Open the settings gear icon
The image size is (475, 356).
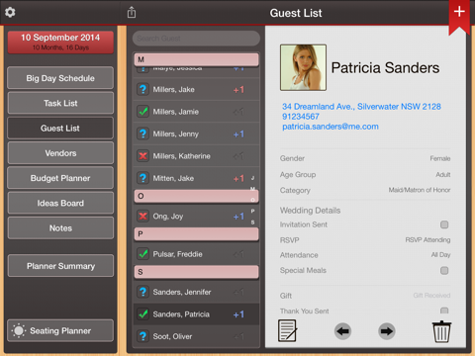click(x=10, y=12)
